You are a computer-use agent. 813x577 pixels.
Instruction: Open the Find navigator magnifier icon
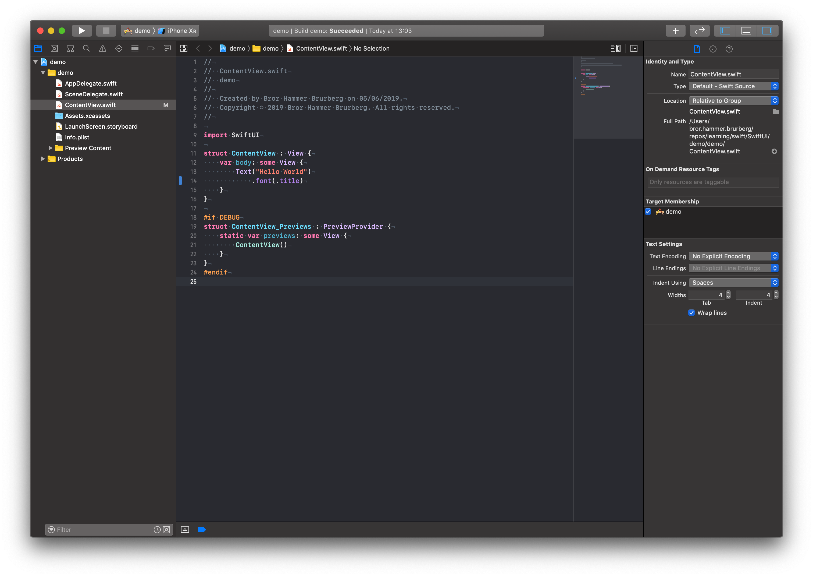pyautogui.click(x=86, y=49)
